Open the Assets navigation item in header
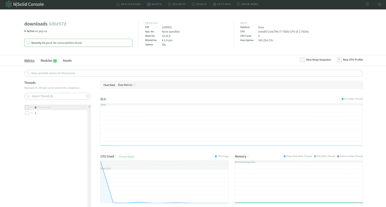The width and height of the screenshot is (386, 207). (x=154, y=4)
